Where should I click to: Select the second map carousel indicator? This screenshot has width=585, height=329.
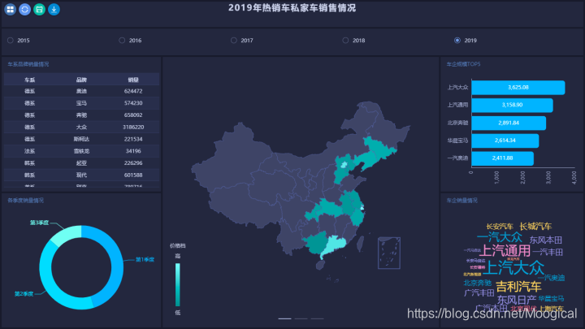tap(301, 318)
